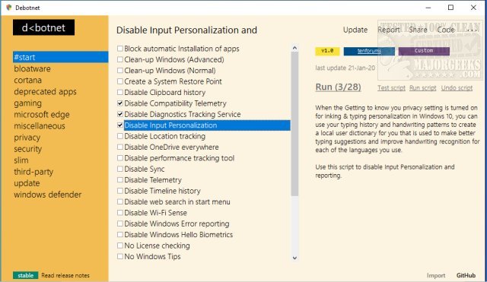Open the Update menu item
The image size is (487, 282).
coord(355,30)
